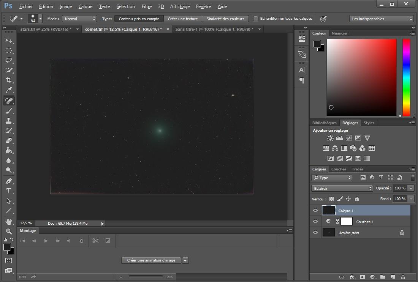Click Créer une animation d'image button
This screenshot has height=282, width=418.
[151, 260]
